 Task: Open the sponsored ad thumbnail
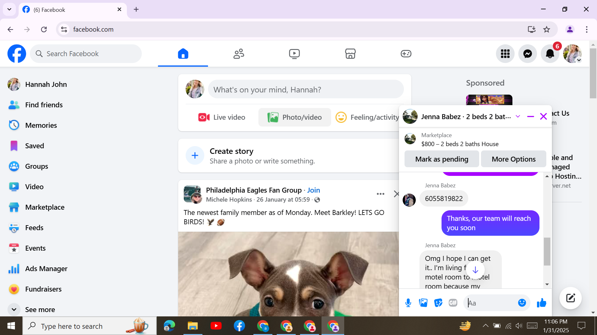tap(489, 100)
